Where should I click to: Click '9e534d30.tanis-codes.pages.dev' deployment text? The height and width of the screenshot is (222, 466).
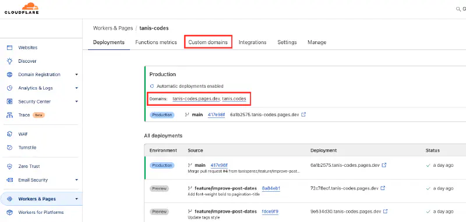pos(345,212)
